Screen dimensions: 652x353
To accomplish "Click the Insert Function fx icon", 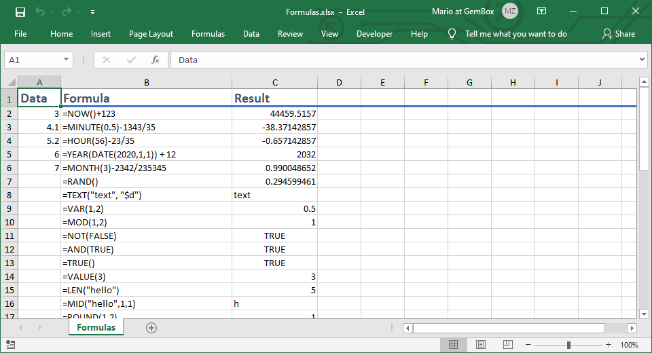I will [155, 60].
